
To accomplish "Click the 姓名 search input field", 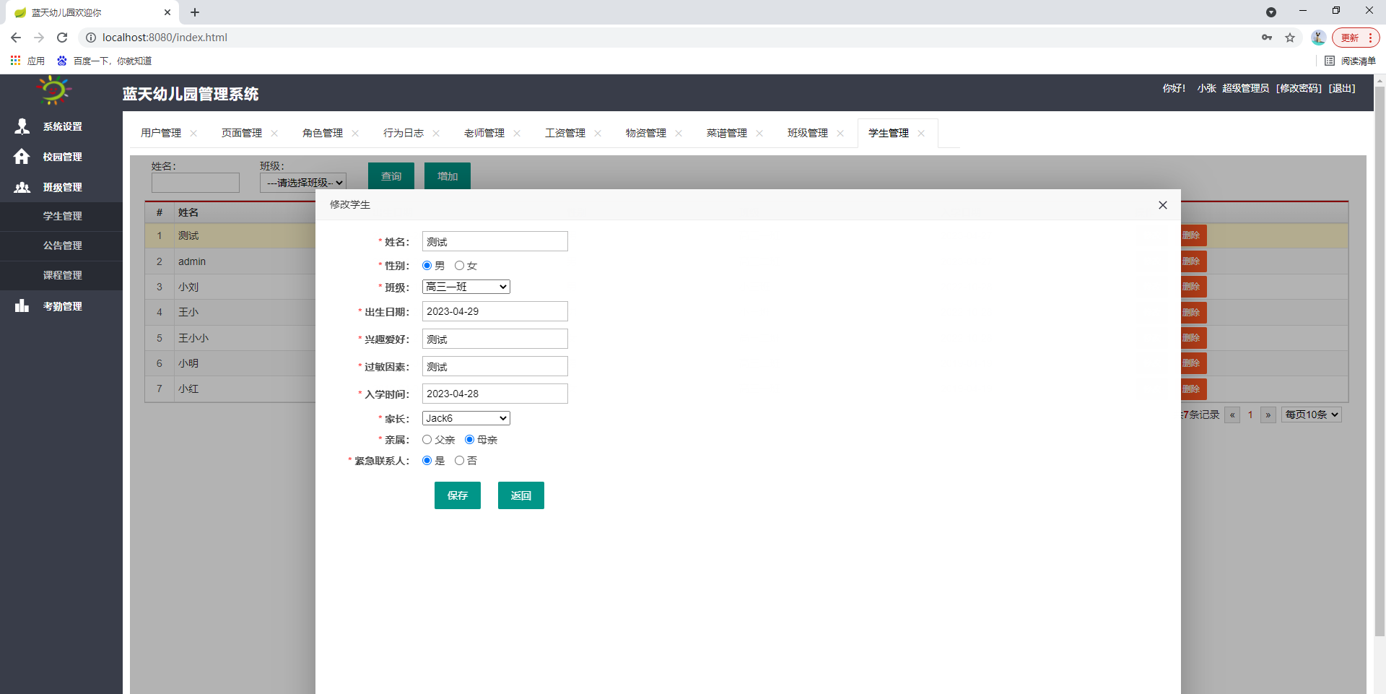I will 195,182.
